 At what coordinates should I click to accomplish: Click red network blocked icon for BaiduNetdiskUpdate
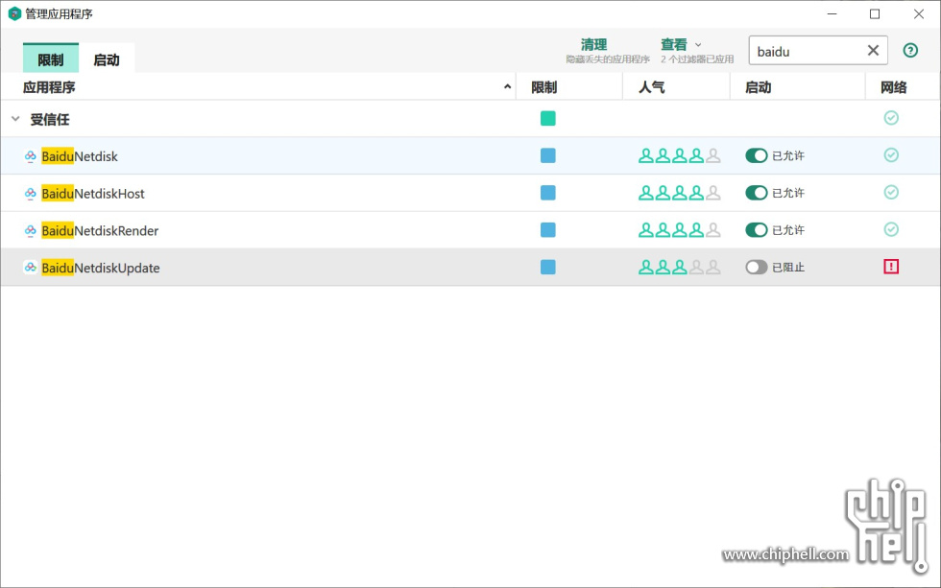coord(891,267)
